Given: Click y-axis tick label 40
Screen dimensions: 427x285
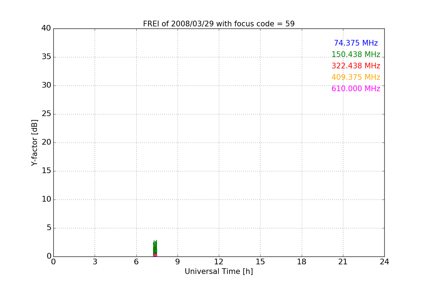Looking at the screenshot, I should pos(46,28).
